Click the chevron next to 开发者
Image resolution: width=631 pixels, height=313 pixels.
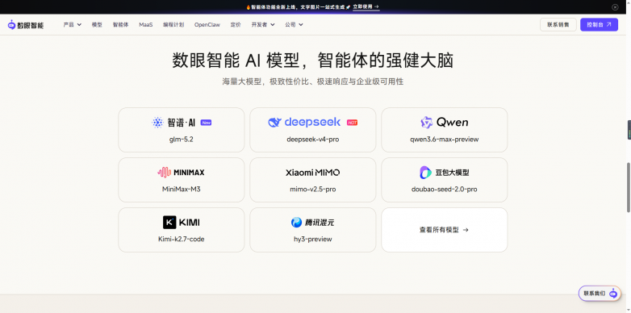point(273,24)
